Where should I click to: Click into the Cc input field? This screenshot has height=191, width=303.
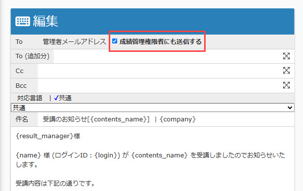[x=160, y=71]
